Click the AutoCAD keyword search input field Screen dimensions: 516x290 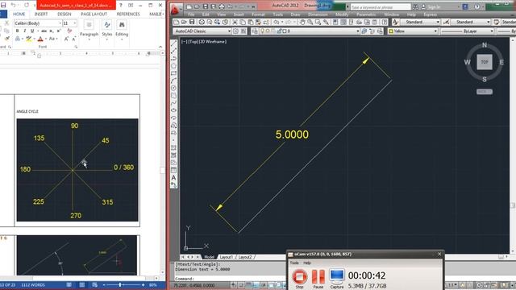tap(381, 7)
